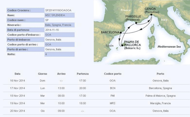Click the departure date 2014-11-16 cell
The image size is (190, 117).
[x=60, y=30]
